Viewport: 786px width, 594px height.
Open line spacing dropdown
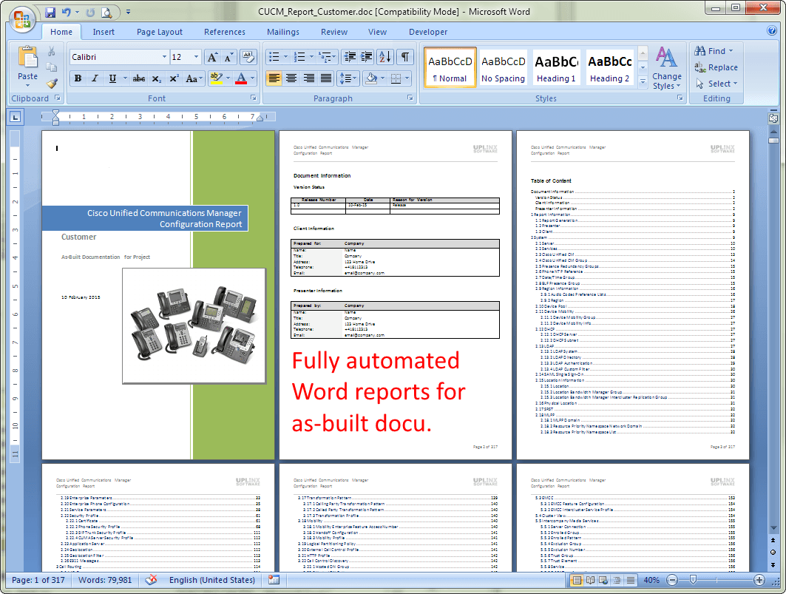pyautogui.click(x=348, y=78)
